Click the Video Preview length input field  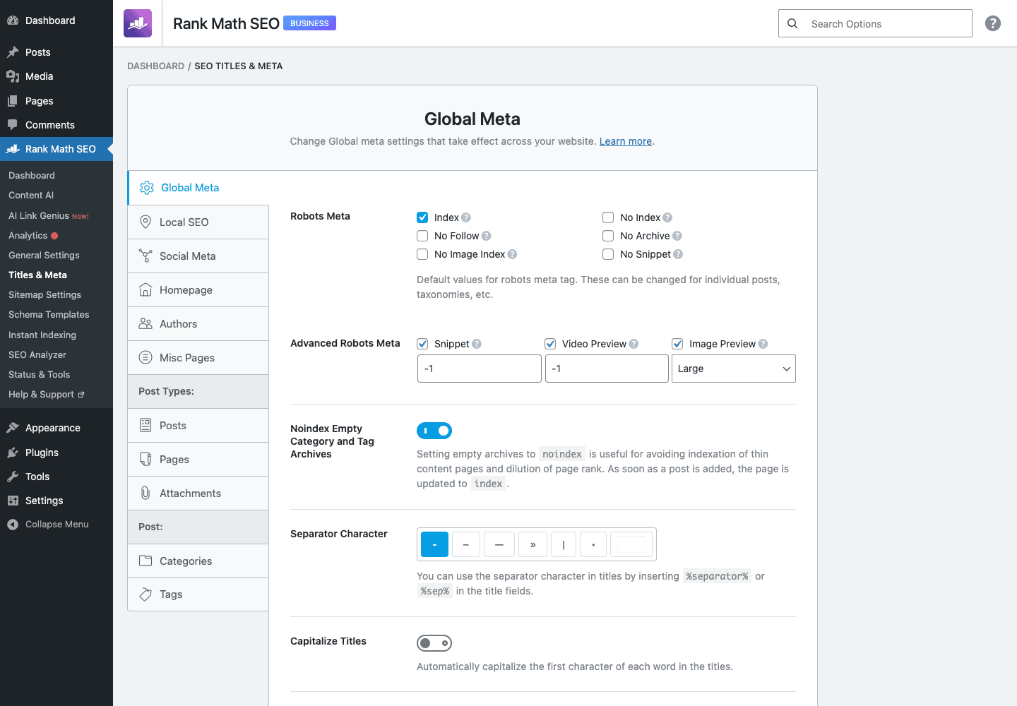tap(607, 369)
